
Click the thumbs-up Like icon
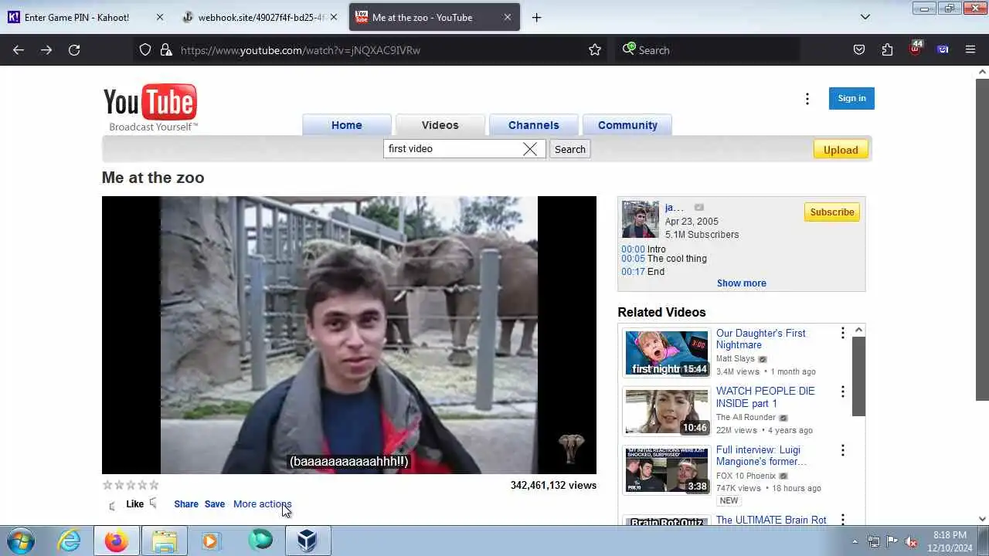point(113,505)
